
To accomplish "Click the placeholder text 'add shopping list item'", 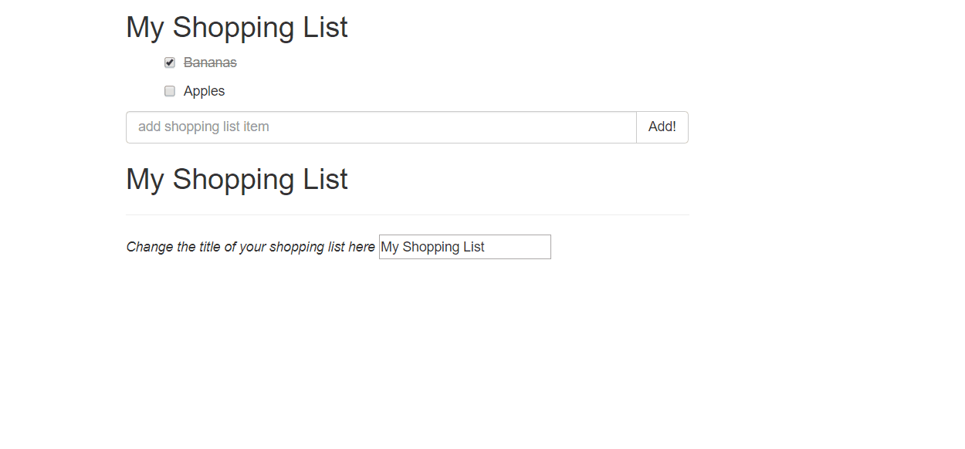I will 204,127.
